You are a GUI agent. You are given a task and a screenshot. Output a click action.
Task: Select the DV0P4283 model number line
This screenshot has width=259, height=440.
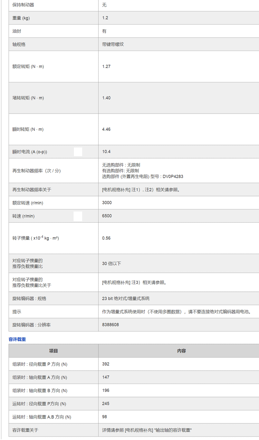[x=143, y=177]
